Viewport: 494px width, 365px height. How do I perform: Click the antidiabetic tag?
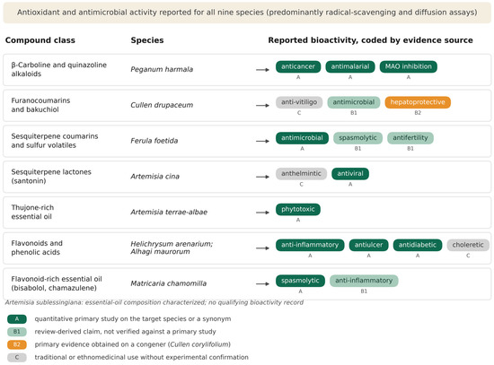tap(418, 245)
